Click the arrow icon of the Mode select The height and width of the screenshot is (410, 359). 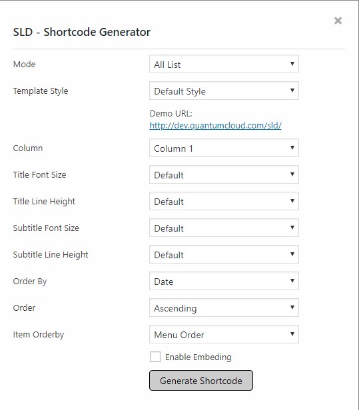292,63
